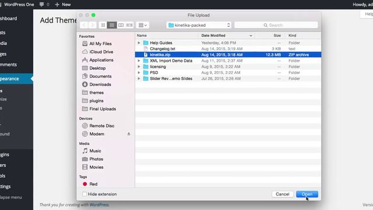Open comments bubble in WordPress admin bar
Viewport: 373px width, 210px height.
pyautogui.click(x=44, y=5)
